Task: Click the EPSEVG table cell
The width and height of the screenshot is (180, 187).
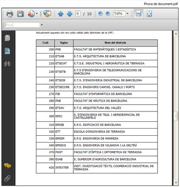Action: coord(64,145)
